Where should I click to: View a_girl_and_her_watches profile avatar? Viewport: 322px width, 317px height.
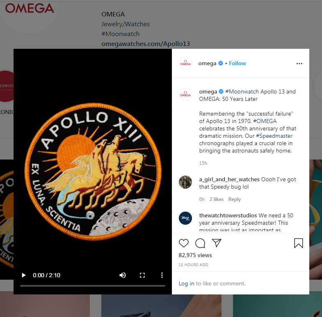185,182
